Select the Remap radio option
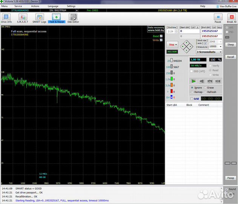The image size is (238, 204). click(192, 92)
